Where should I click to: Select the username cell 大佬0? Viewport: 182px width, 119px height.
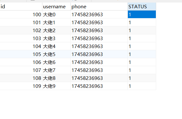point(56,15)
